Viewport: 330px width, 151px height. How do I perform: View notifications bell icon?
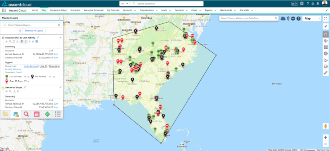click(318, 3)
